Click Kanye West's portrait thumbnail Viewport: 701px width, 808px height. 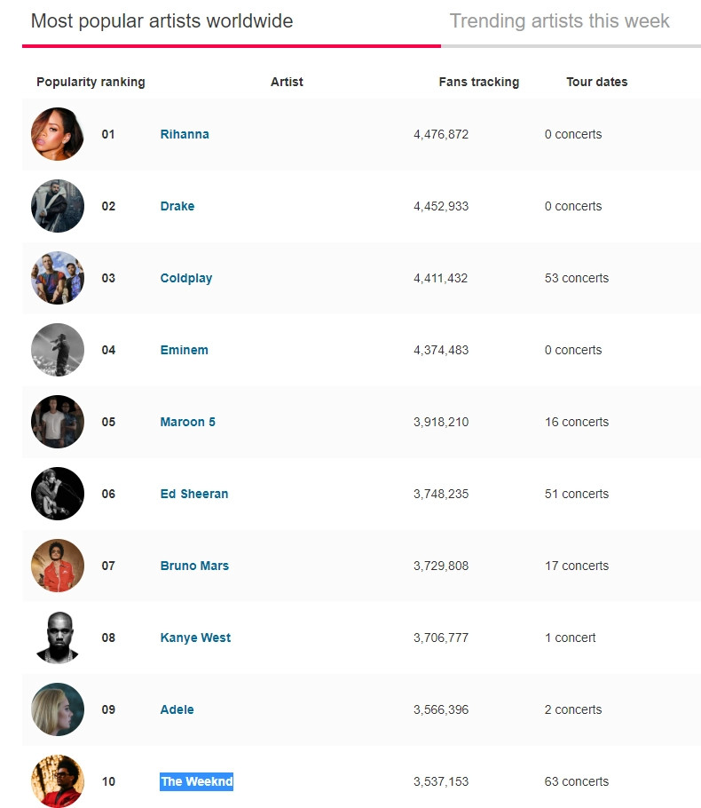coord(58,638)
